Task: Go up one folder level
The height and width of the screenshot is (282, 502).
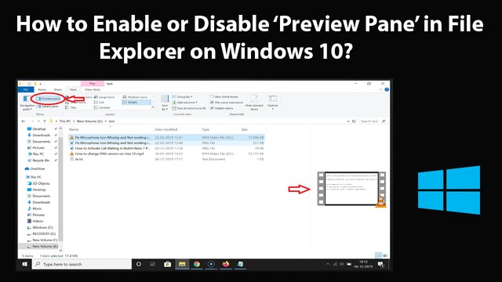Action: pyautogui.click(x=45, y=121)
